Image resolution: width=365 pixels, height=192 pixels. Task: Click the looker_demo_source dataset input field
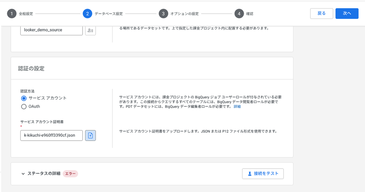(51, 30)
